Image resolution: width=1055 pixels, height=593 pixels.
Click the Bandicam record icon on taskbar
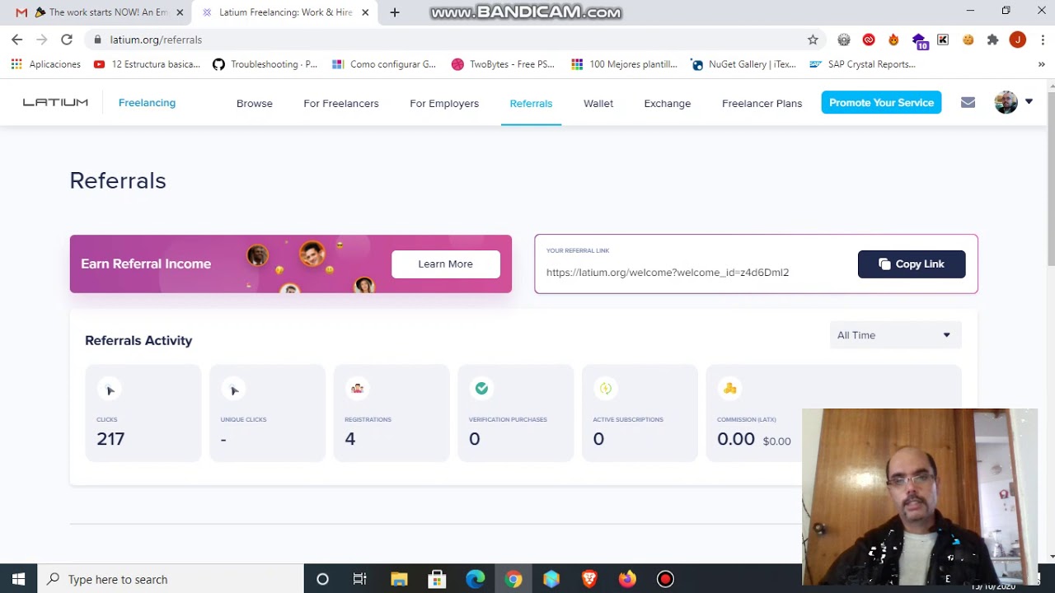coord(665,579)
